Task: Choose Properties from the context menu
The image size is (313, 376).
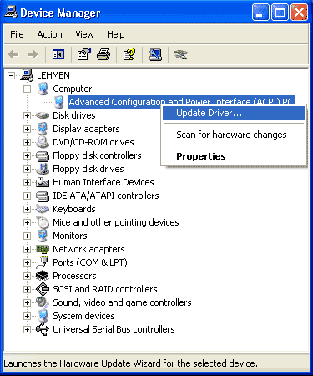Action: [234, 156]
